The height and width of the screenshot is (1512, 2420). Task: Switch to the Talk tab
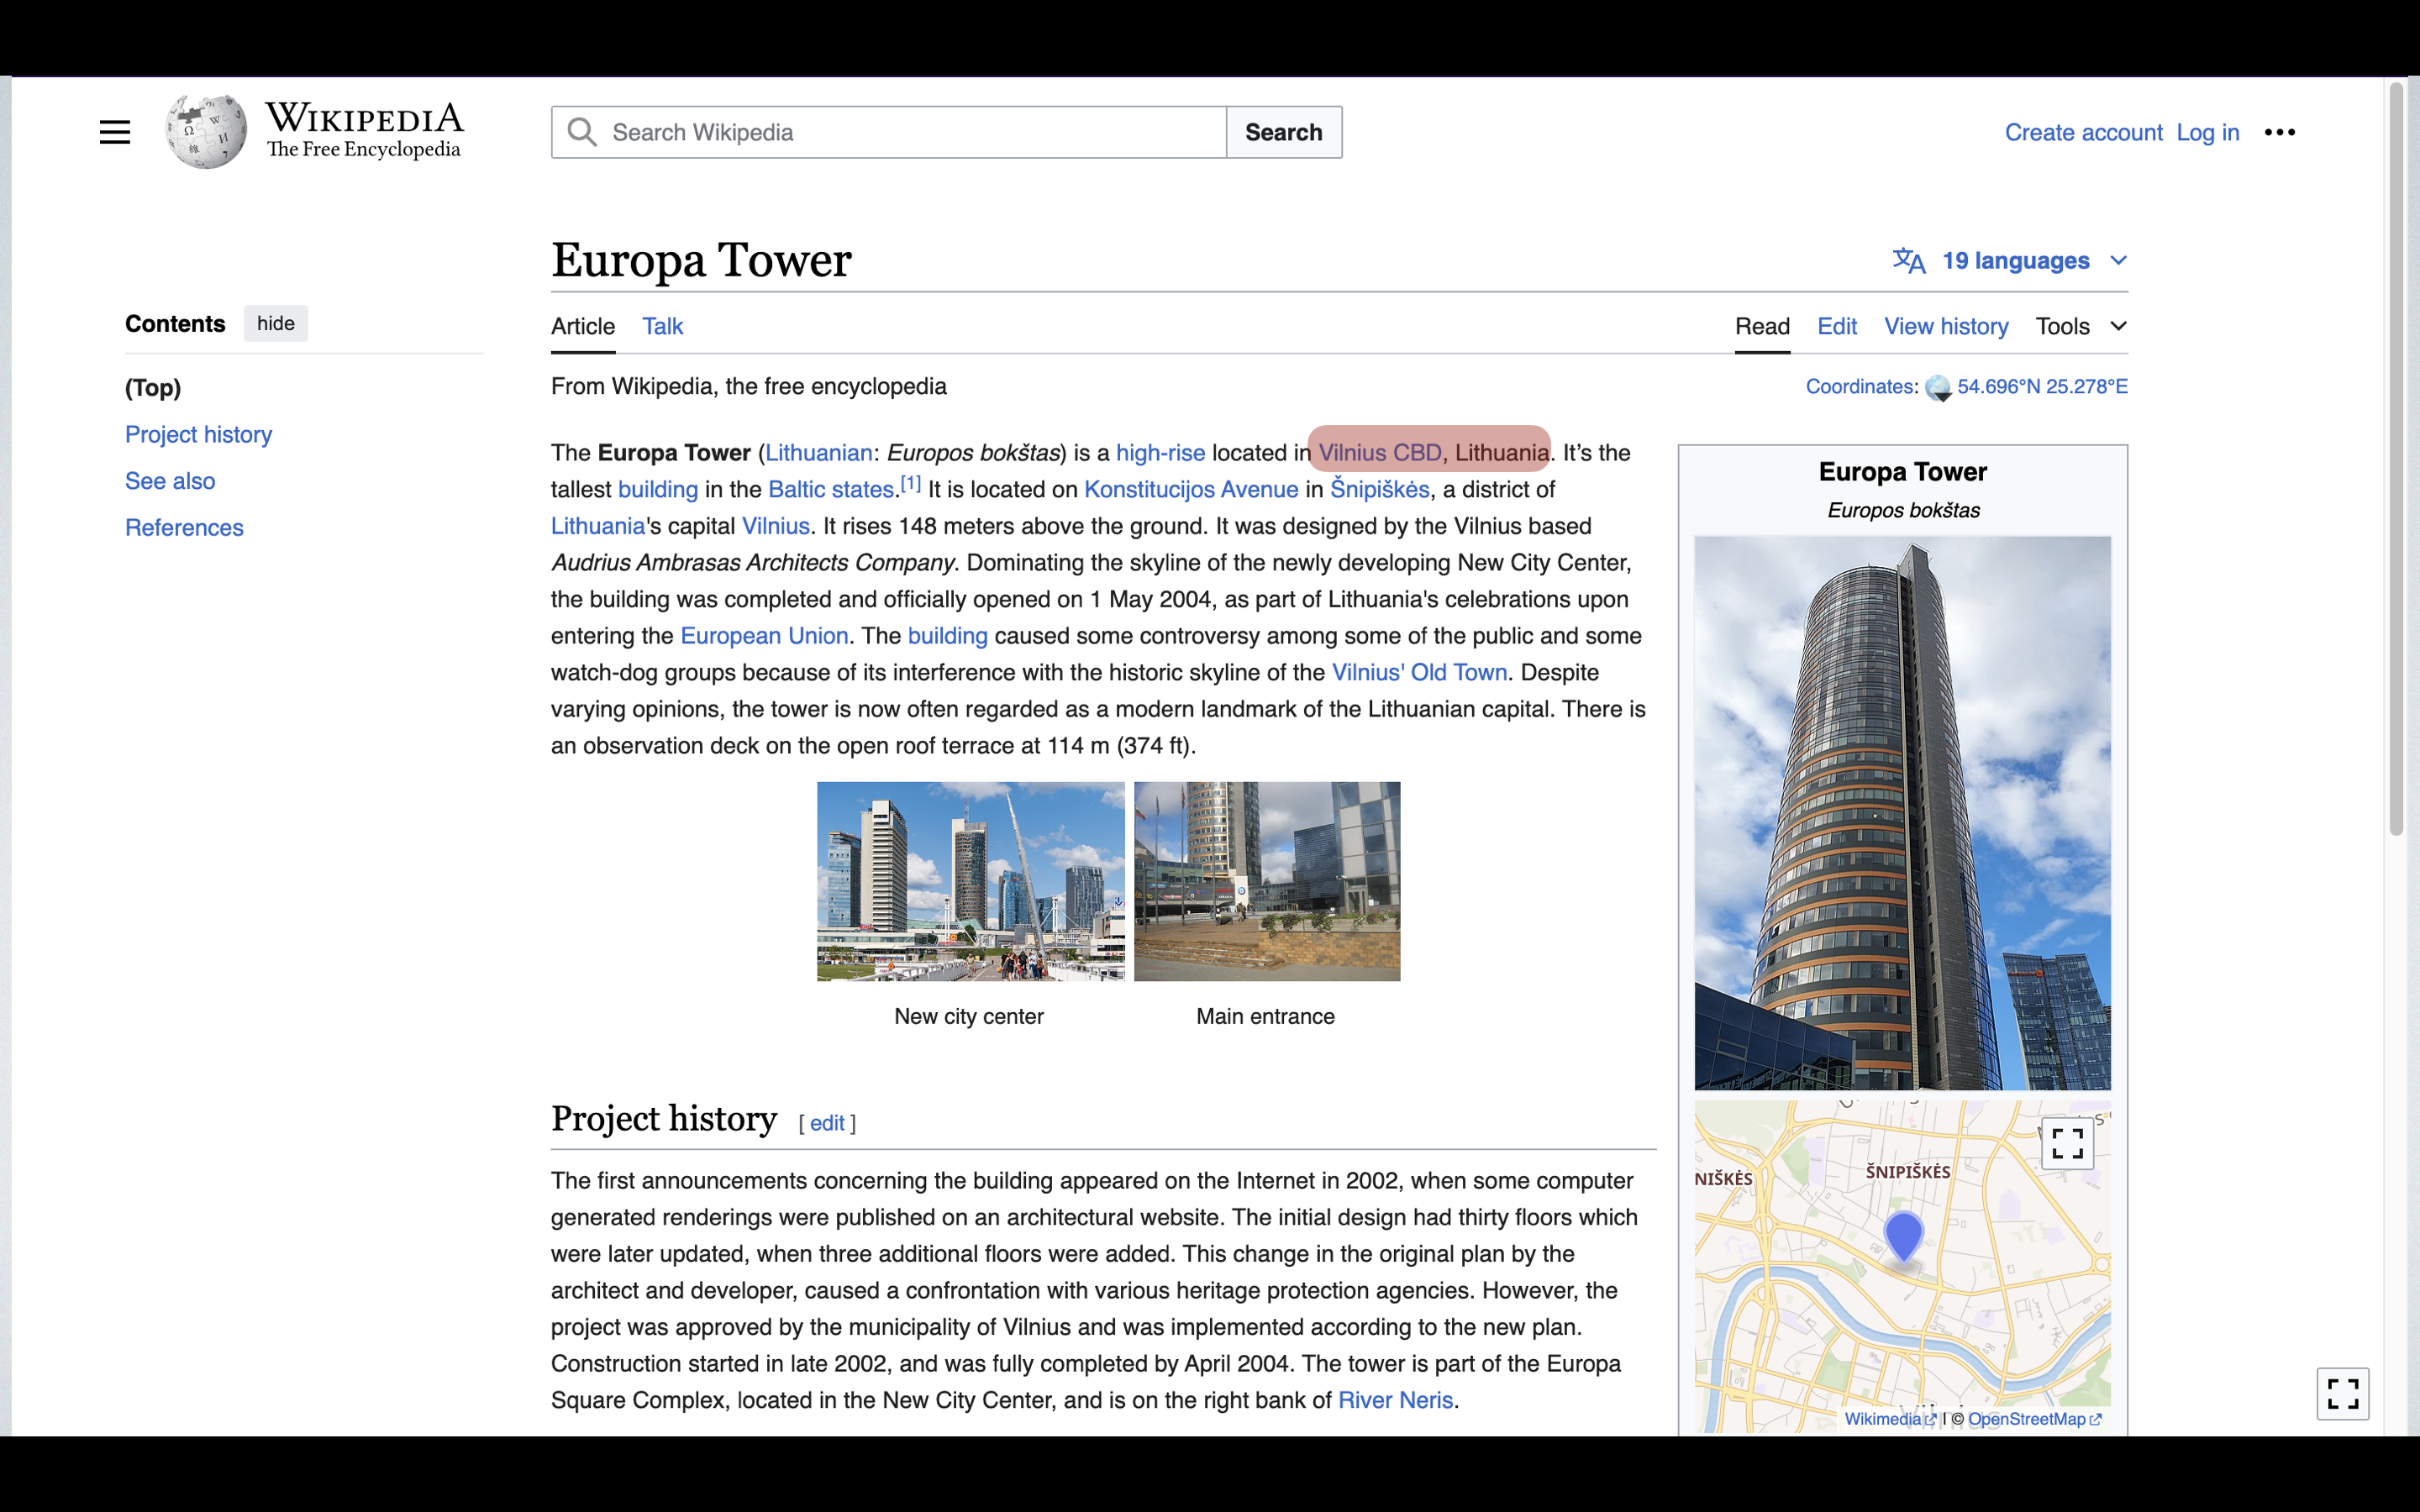pos(662,326)
